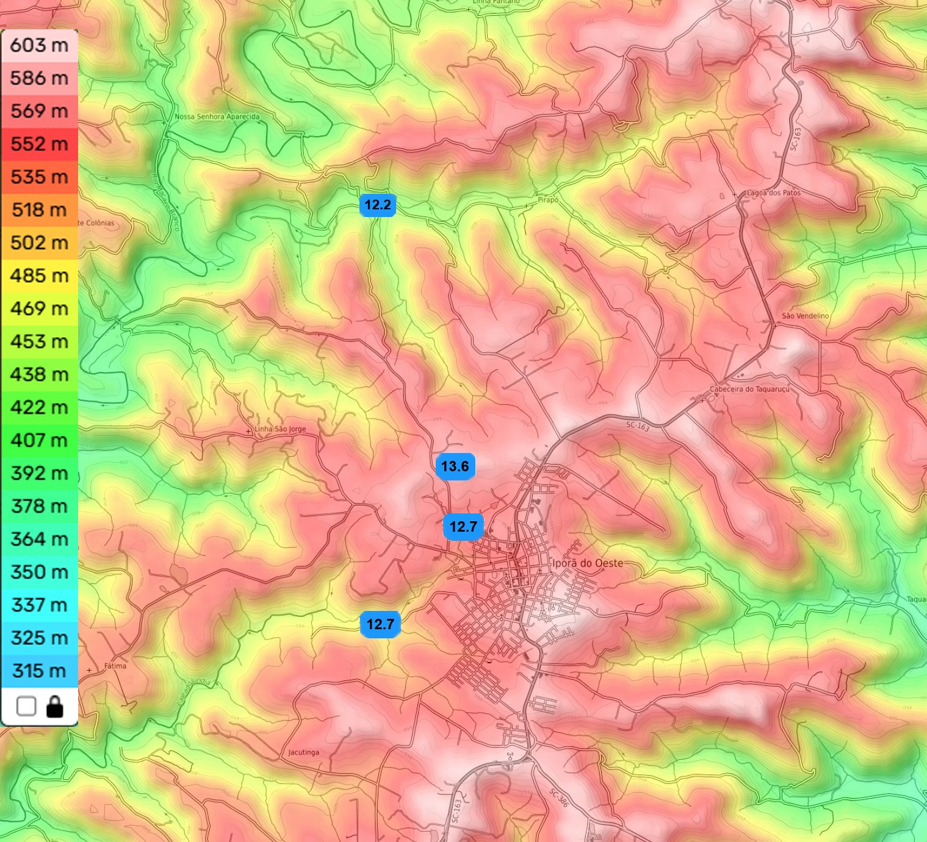Pick the 350 m cyan legend swatch
The width and height of the screenshot is (927, 842).
point(40,572)
